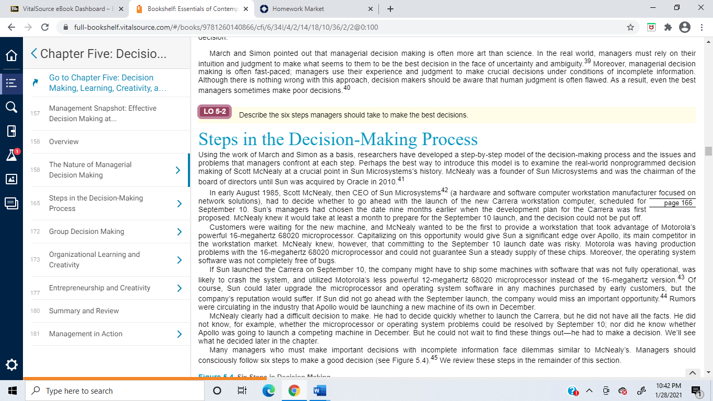Close the Bookshelf: Essentials tab
Image resolution: width=713 pixels, height=401 pixels.
(x=245, y=9)
